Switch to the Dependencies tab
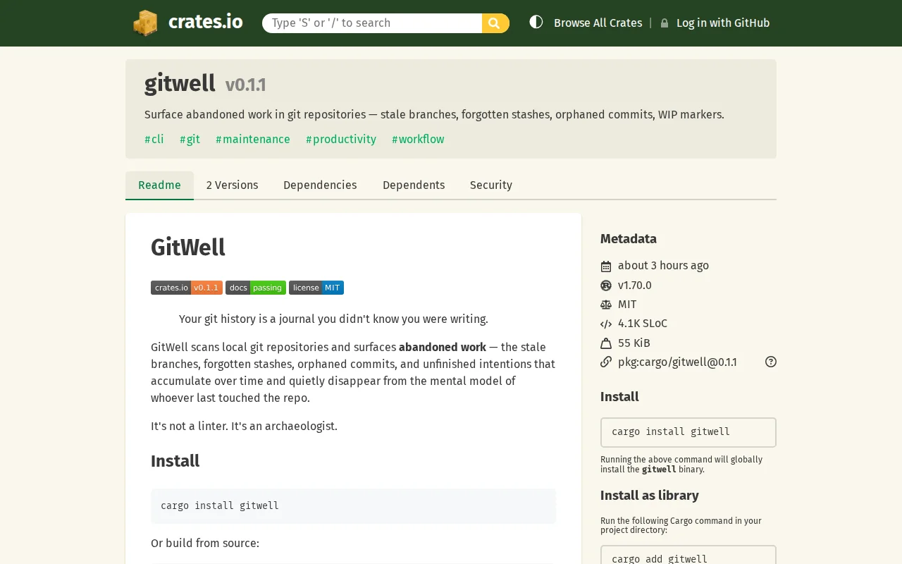The width and height of the screenshot is (902, 564). [x=320, y=185]
